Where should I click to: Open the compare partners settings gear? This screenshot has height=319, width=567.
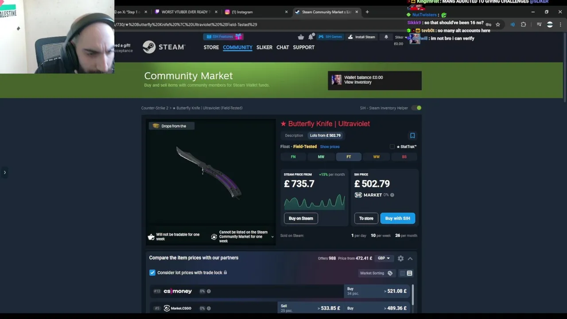[400, 258]
